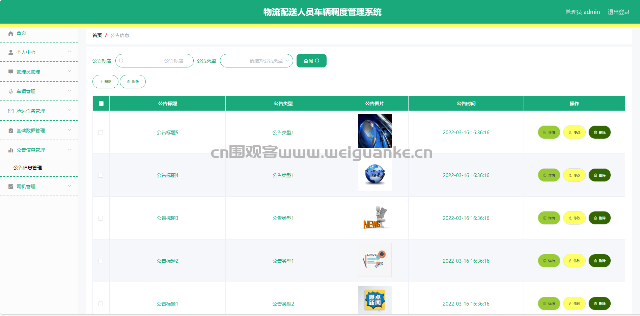640x316 pixels.
Task: Toggle select-all checkbox in table header
Action: [x=101, y=104]
